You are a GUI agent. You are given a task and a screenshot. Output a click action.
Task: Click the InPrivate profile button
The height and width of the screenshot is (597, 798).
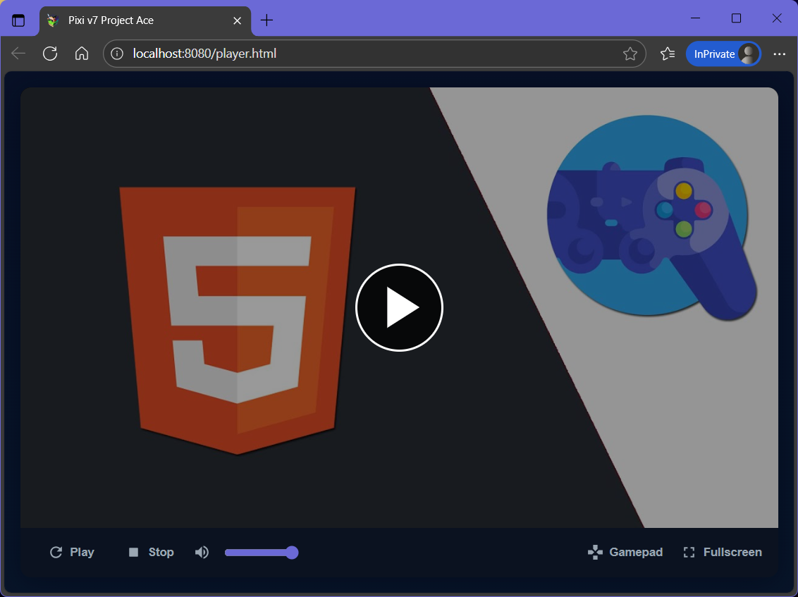coord(723,54)
